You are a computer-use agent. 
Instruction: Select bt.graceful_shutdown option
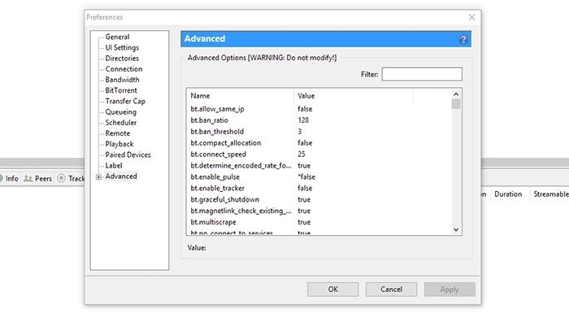tap(225, 199)
